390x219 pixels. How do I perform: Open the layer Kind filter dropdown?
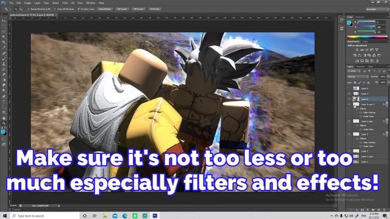tap(354, 71)
